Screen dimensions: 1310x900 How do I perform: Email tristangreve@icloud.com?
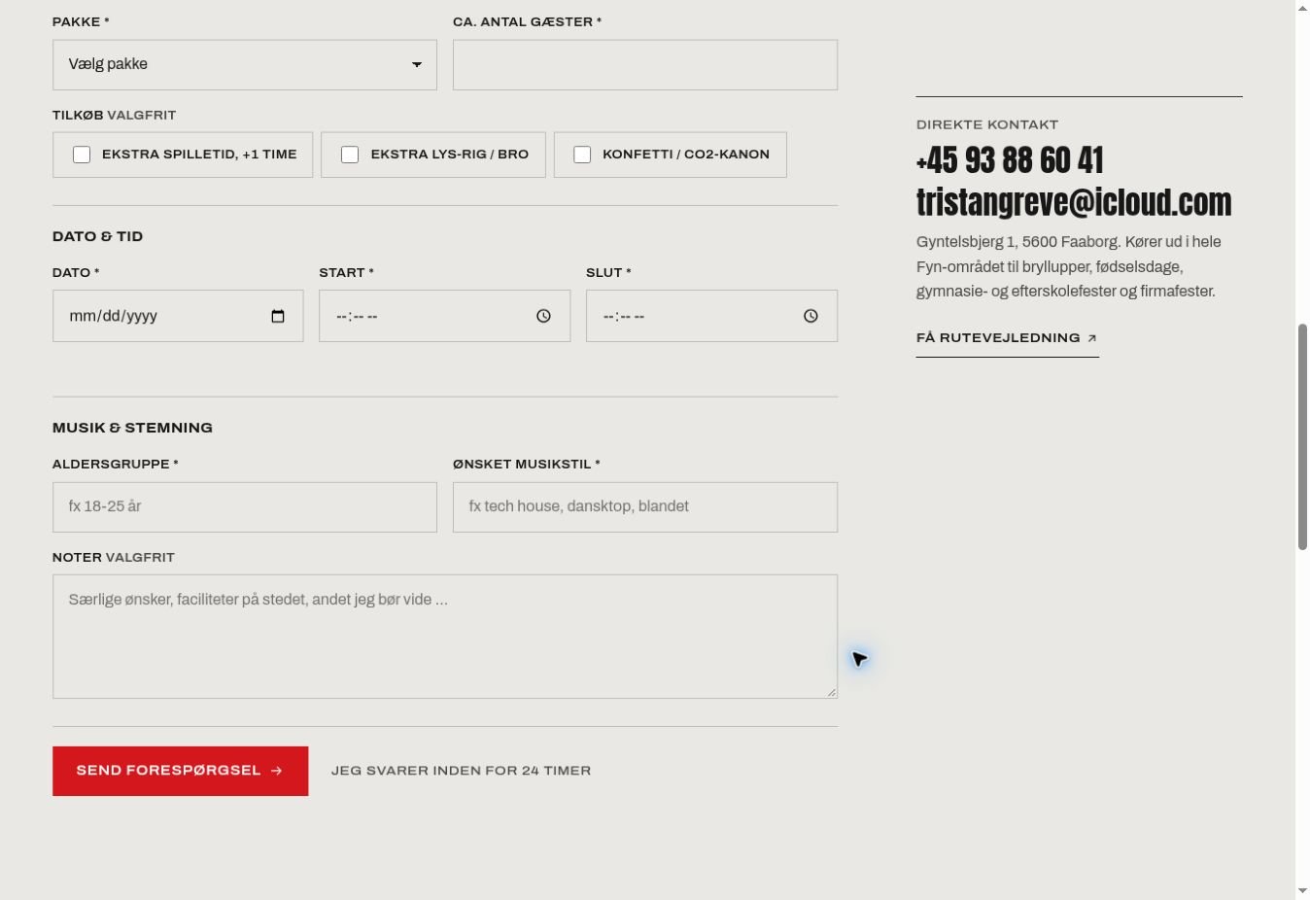pos(1074,202)
